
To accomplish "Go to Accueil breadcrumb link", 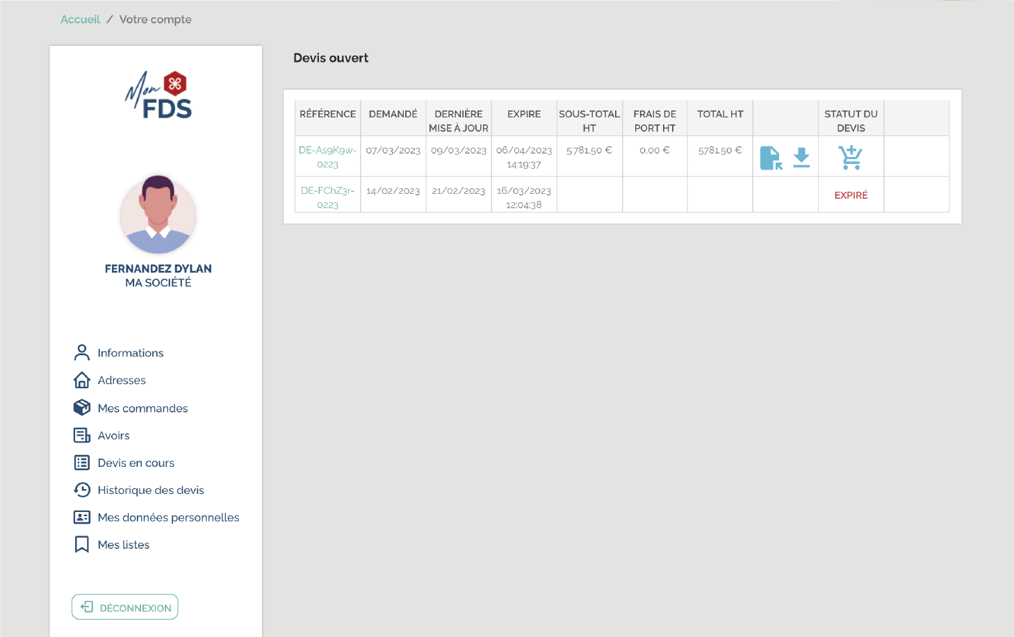I will pyautogui.click(x=80, y=19).
